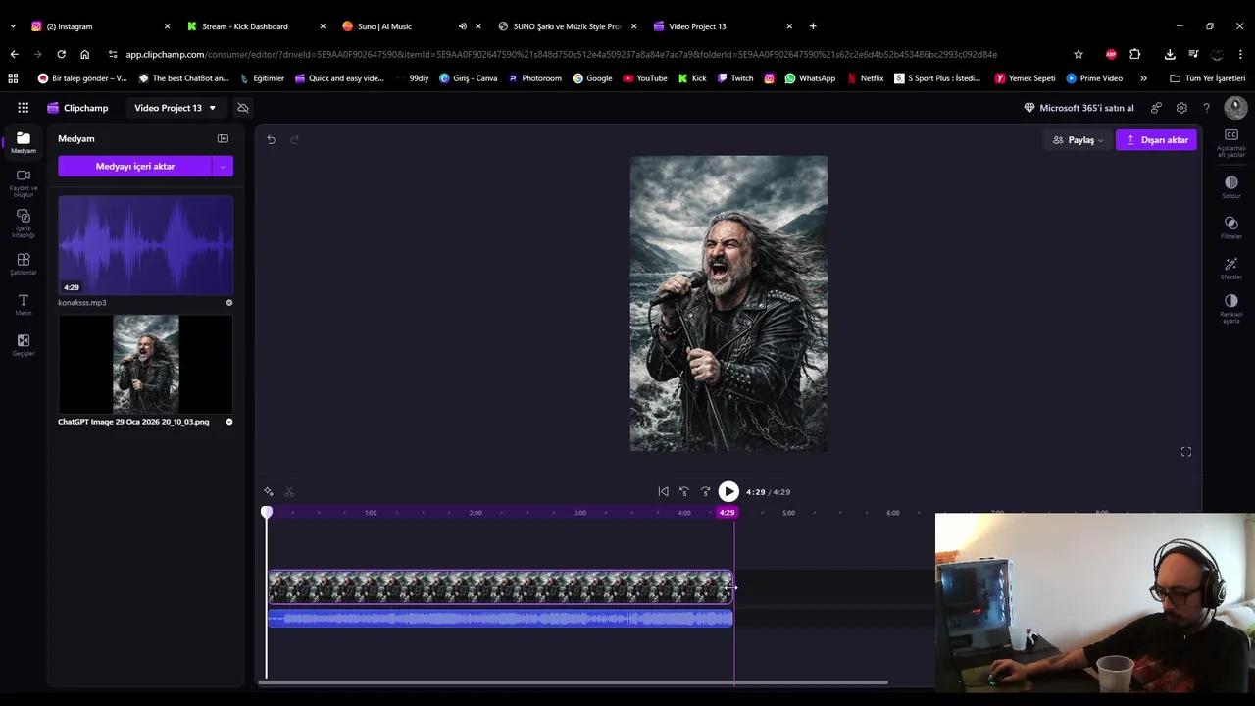1255x706 pixels.
Task: Open the Microsoft apps grid launcher
Action: pyautogui.click(x=23, y=108)
